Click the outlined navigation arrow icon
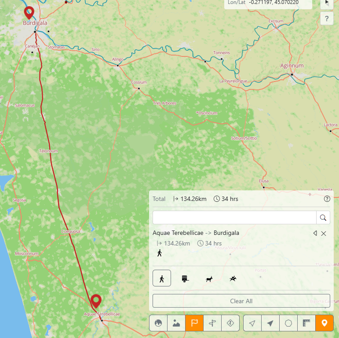 pos(252,323)
